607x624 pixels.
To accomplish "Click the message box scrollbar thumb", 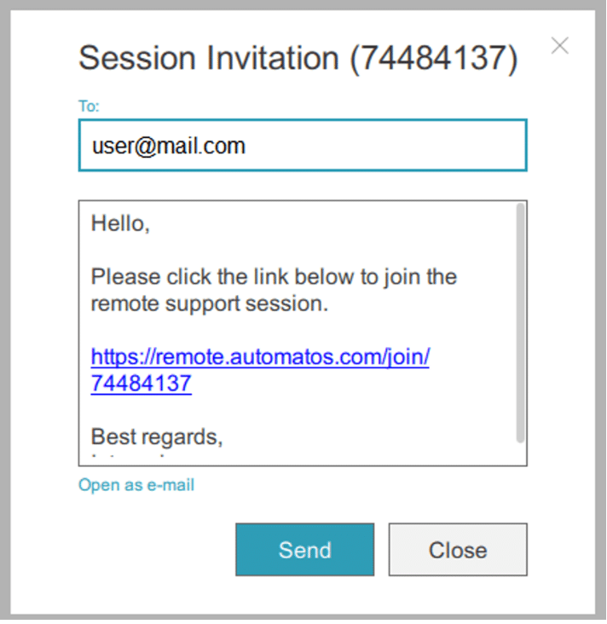I will tap(520, 324).
